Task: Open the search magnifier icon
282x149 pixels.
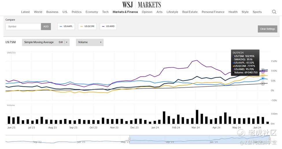Action: click(274, 12)
